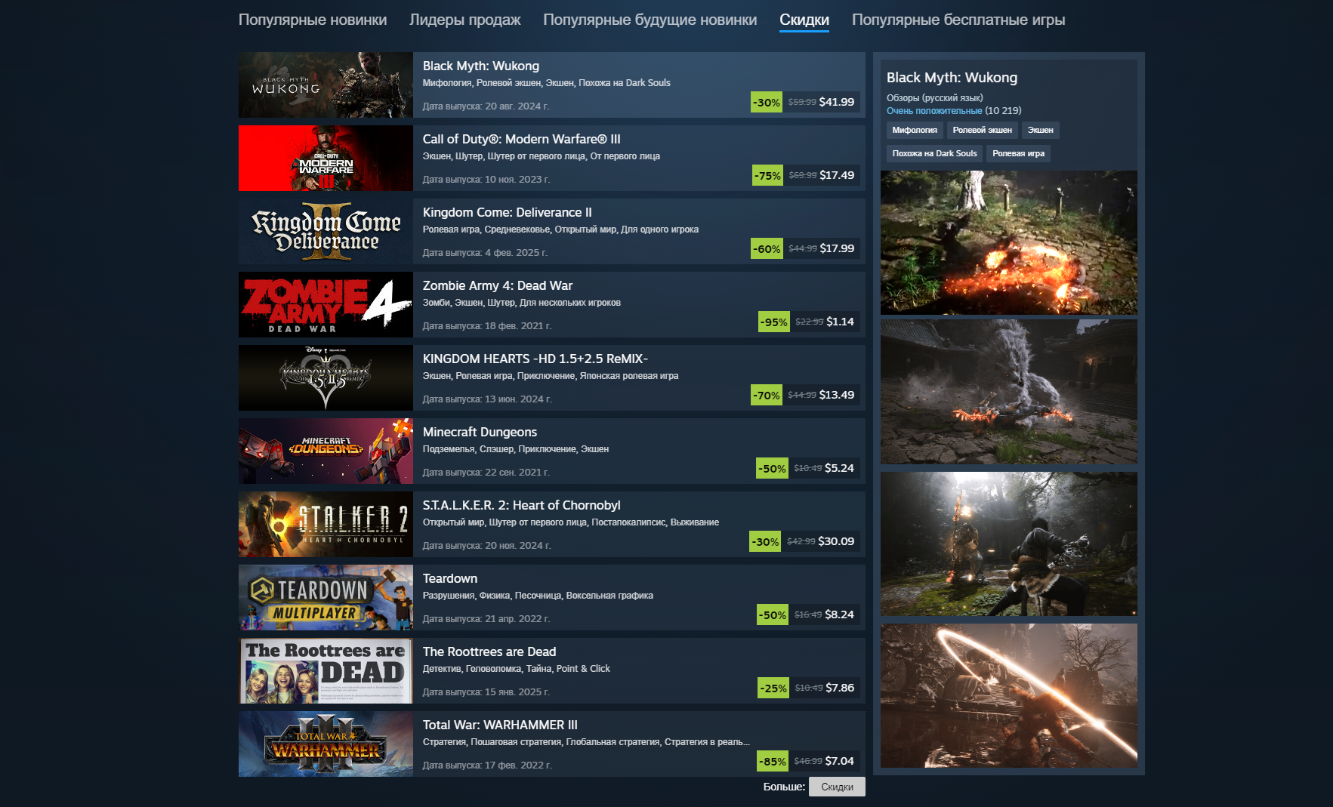Select the Популярные будущие новинки tab

pos(650,20)
